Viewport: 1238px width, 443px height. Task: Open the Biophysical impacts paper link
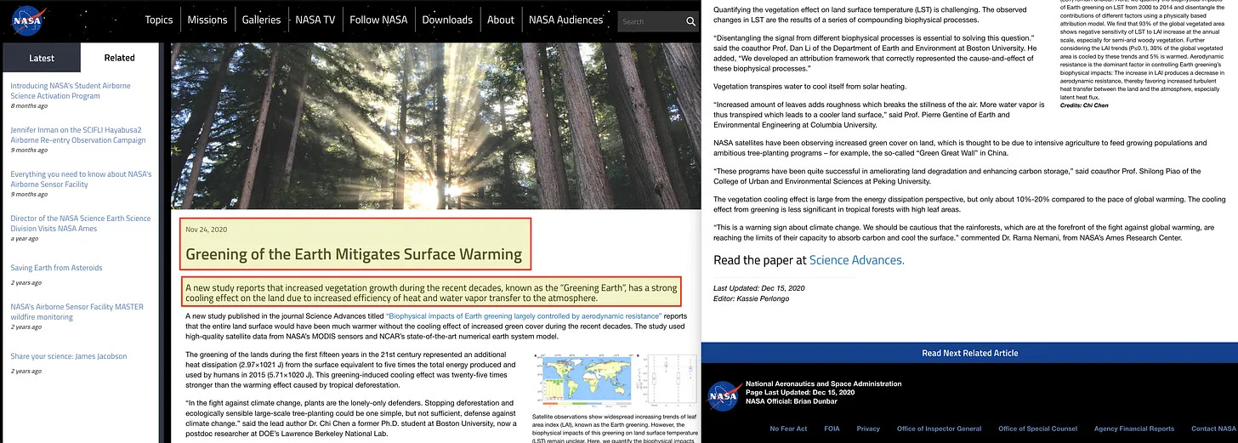[523, 315]
